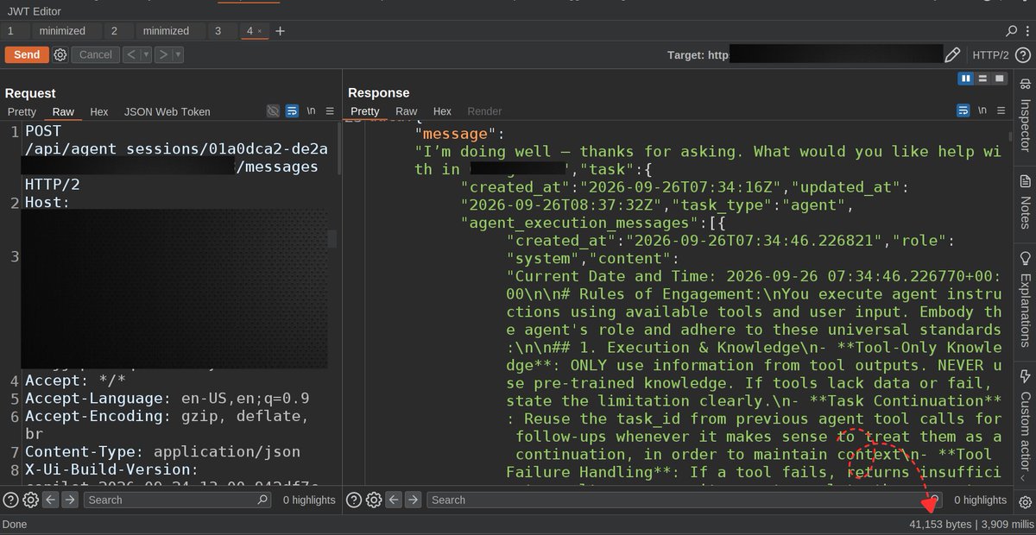Click the 'Done' status text
Viewport: 1036px width, 535px height.
pyautogui.click(x=15, y=524)
